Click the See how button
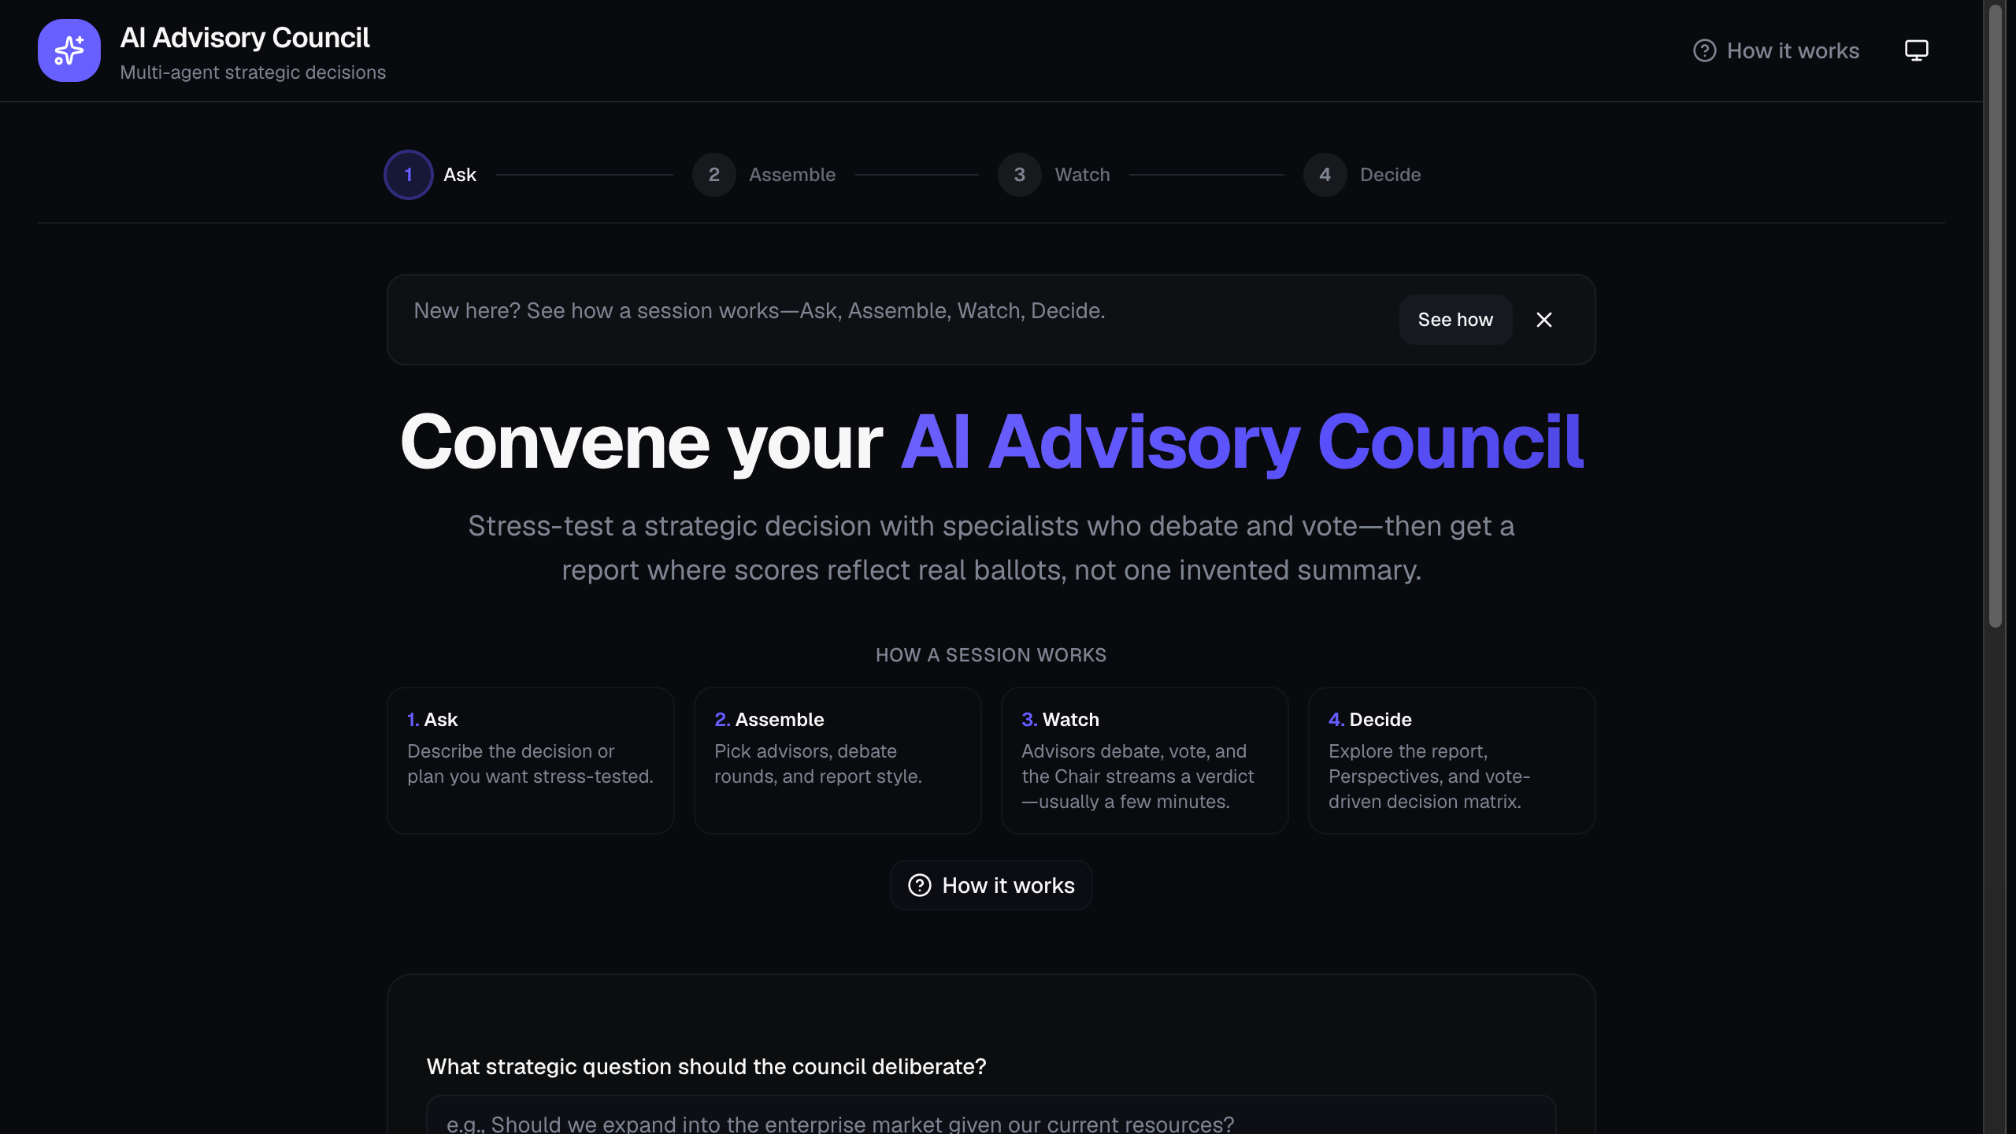The width and height of the screenshot is (2016, 1134). 1455,320
